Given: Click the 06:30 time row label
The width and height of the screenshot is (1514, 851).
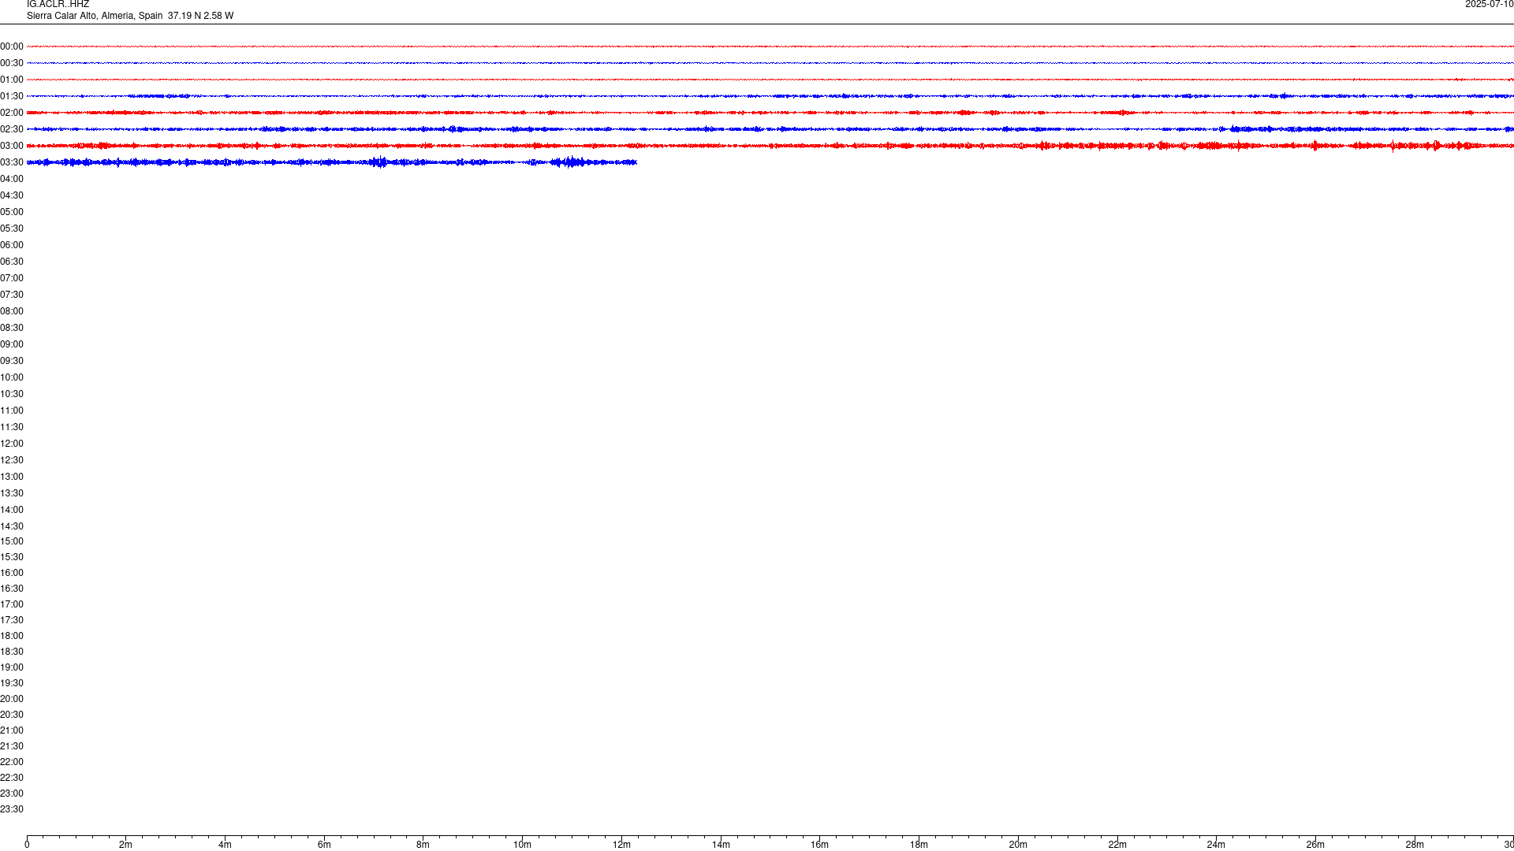Looking at the screenshot, I should (12, 262).
